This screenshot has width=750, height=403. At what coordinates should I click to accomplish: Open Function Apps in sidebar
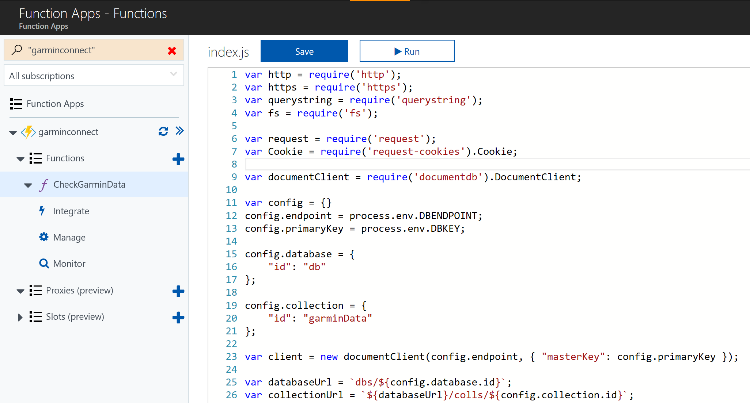[55, 104]
